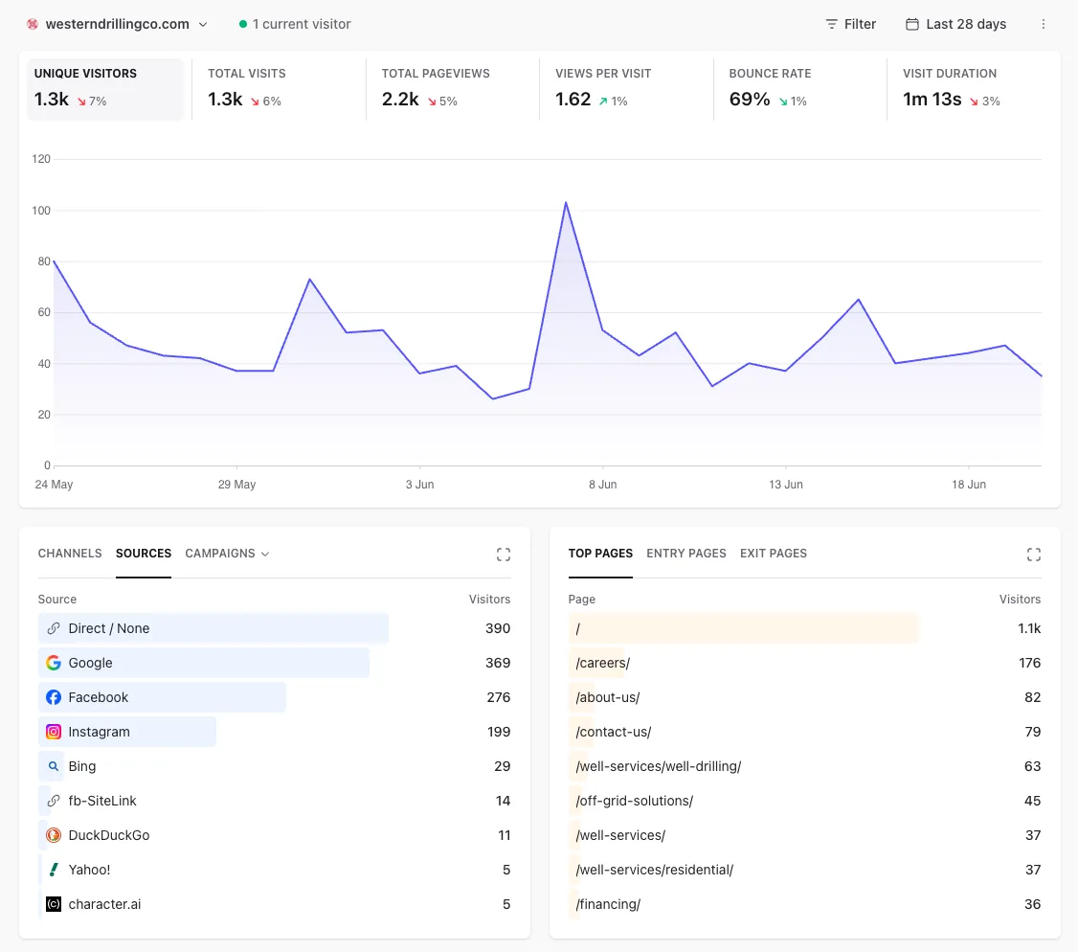Select the Views Per Visit metric
This screenshot has width=1078, height=952.
pyautogui.click(x=626, y=89)
